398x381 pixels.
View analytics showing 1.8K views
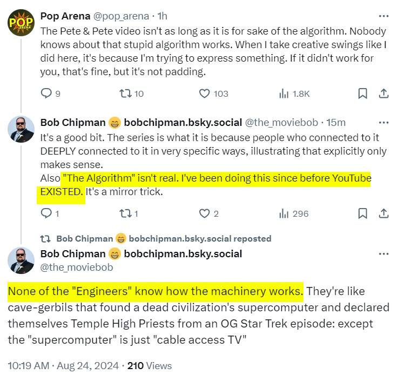point(284,93)
